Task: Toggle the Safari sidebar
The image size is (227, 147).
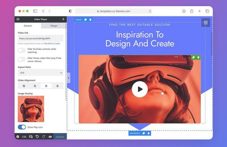Action: 35,11
